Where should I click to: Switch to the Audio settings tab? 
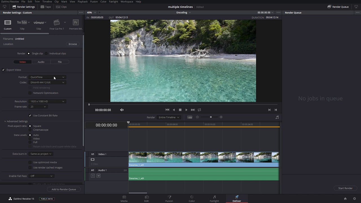pyautogui.click(x=41, y=62)
